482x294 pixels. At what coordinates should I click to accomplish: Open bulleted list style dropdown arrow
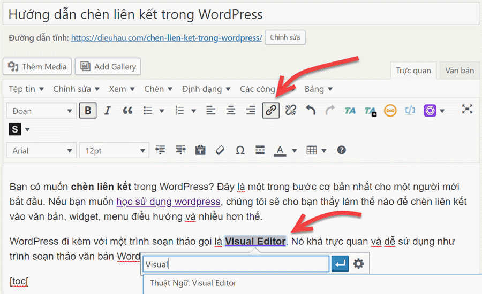(x=162, y=111)
